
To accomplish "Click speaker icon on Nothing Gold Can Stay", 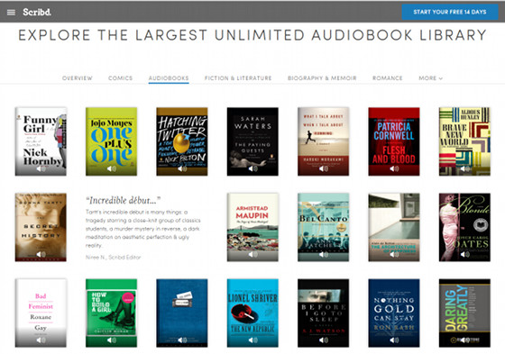I will tap(394, 340).
